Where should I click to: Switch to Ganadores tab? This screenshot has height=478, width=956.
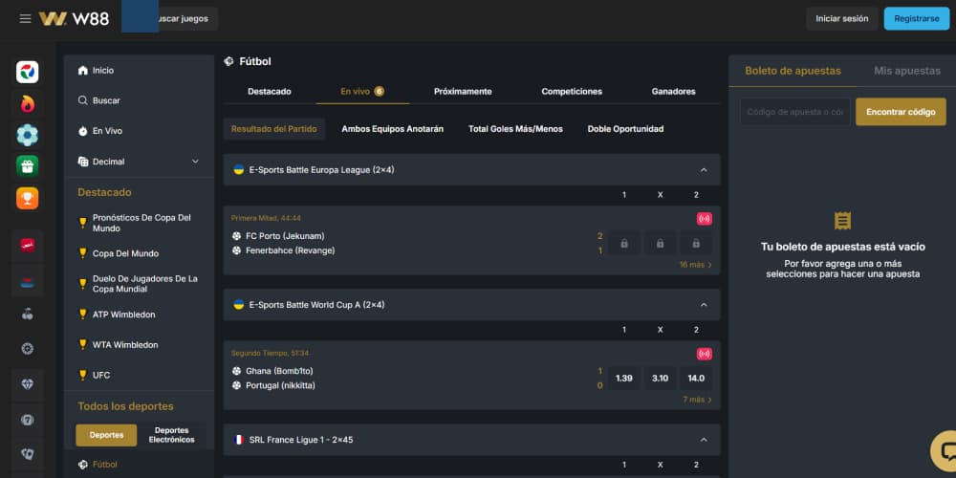coord(673,92)
